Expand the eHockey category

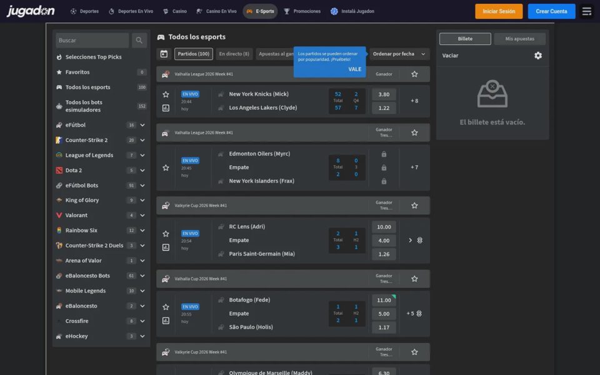coord(142,336)
